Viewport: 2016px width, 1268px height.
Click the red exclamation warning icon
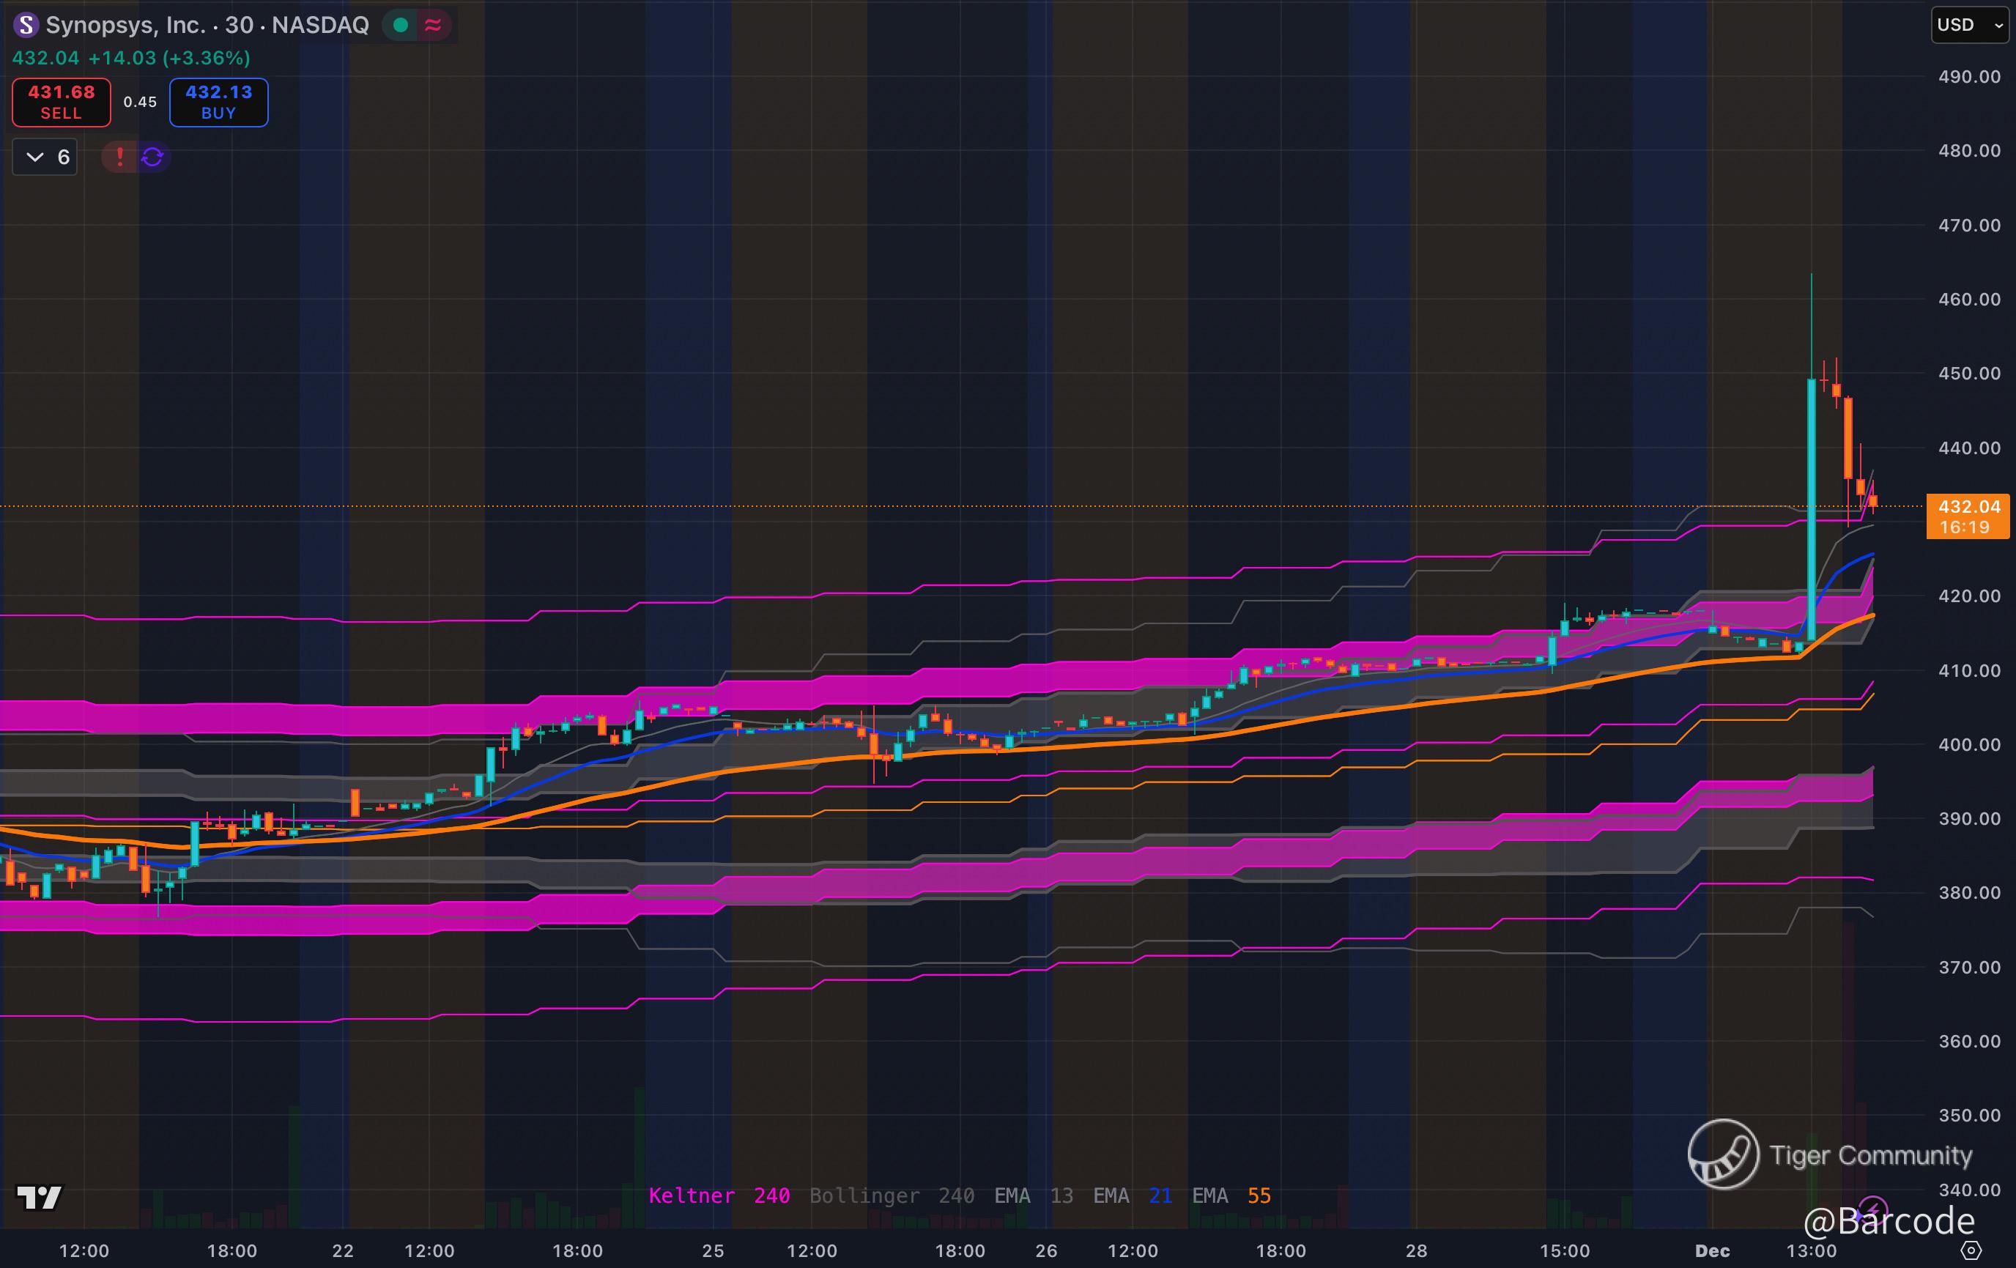tap(119, 157)
